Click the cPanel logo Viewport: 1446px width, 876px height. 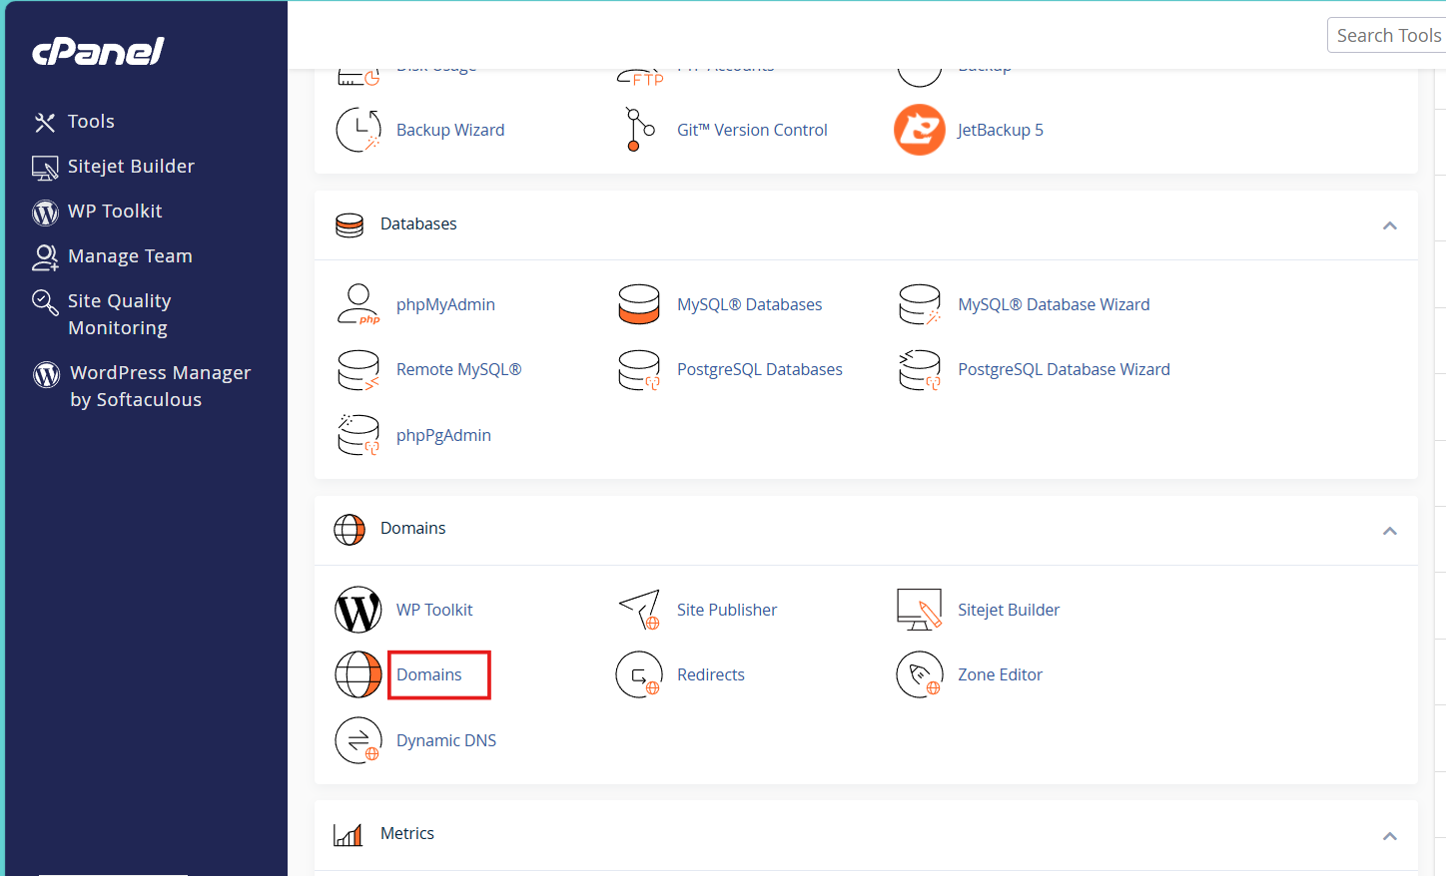click(x=98, y=51)
